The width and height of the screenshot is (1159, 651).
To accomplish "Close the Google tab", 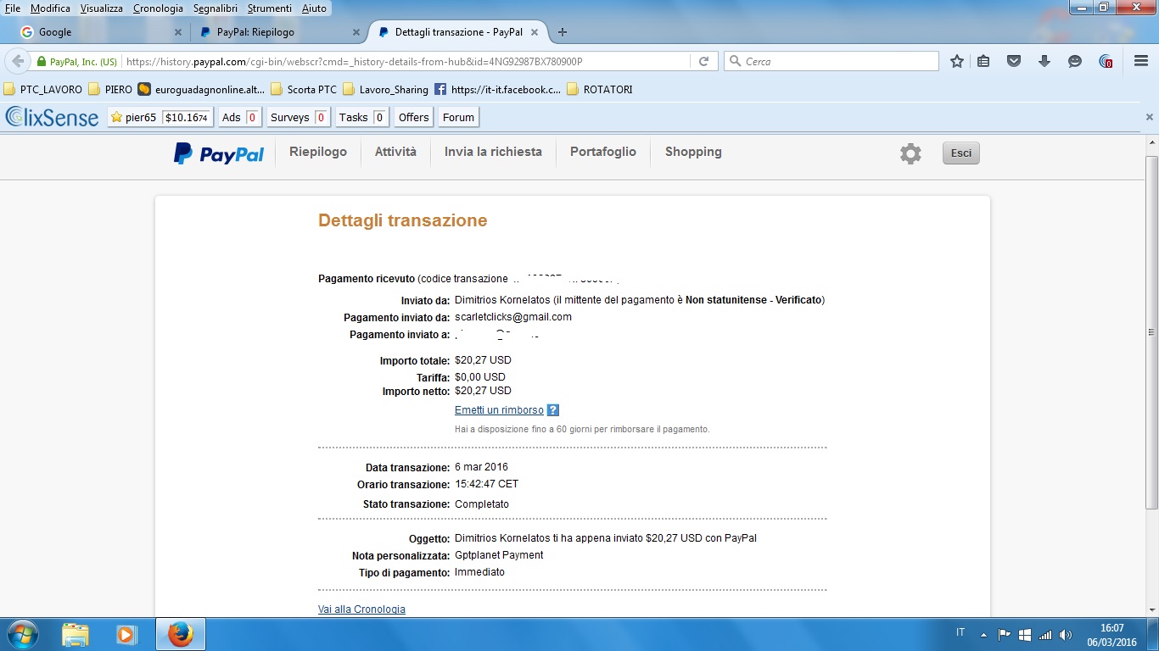I will (x=177, y=32).
